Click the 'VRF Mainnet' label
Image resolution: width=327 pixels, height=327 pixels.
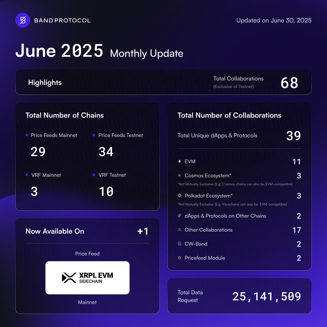[x=46, y=175]
